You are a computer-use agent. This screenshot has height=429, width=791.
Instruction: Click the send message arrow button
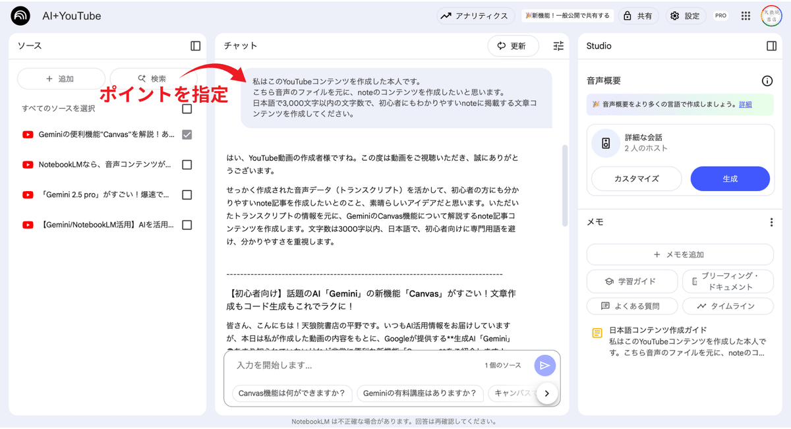point(545,366)
